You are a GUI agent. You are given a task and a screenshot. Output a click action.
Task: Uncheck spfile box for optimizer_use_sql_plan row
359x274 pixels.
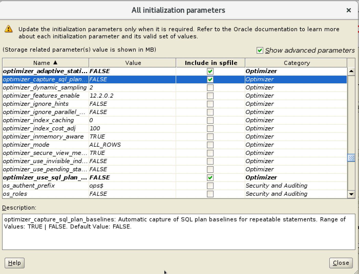[x=210, y=178]
